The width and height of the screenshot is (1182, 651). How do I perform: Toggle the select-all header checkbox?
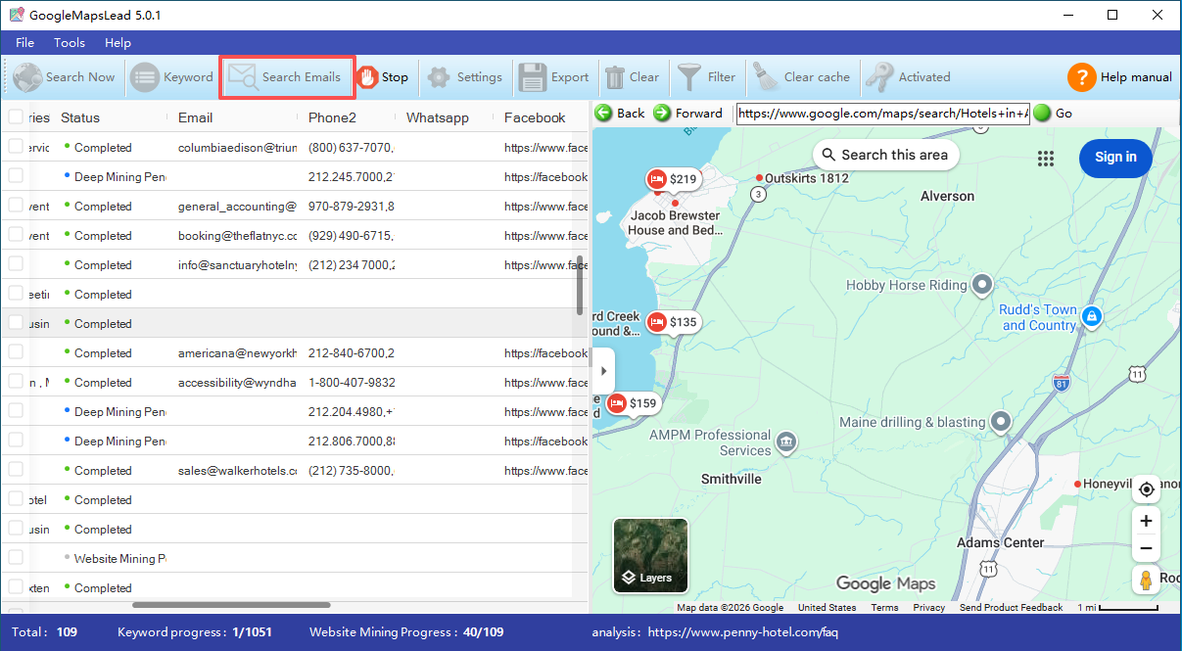point(16,117)
